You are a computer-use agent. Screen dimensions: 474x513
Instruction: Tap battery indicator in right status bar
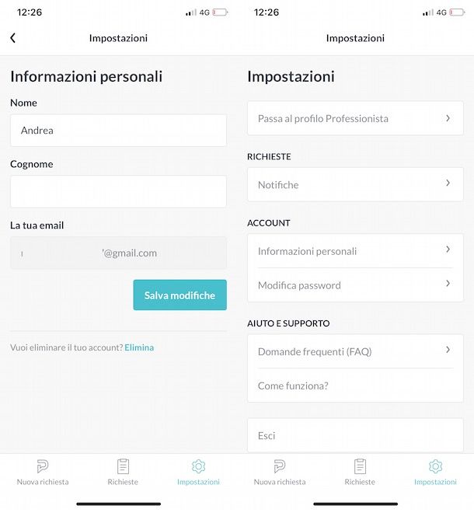[x=458, y=12]
